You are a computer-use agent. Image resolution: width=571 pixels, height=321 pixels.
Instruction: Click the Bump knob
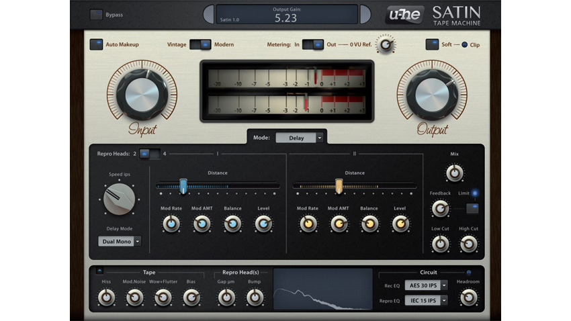click(255, 297)
